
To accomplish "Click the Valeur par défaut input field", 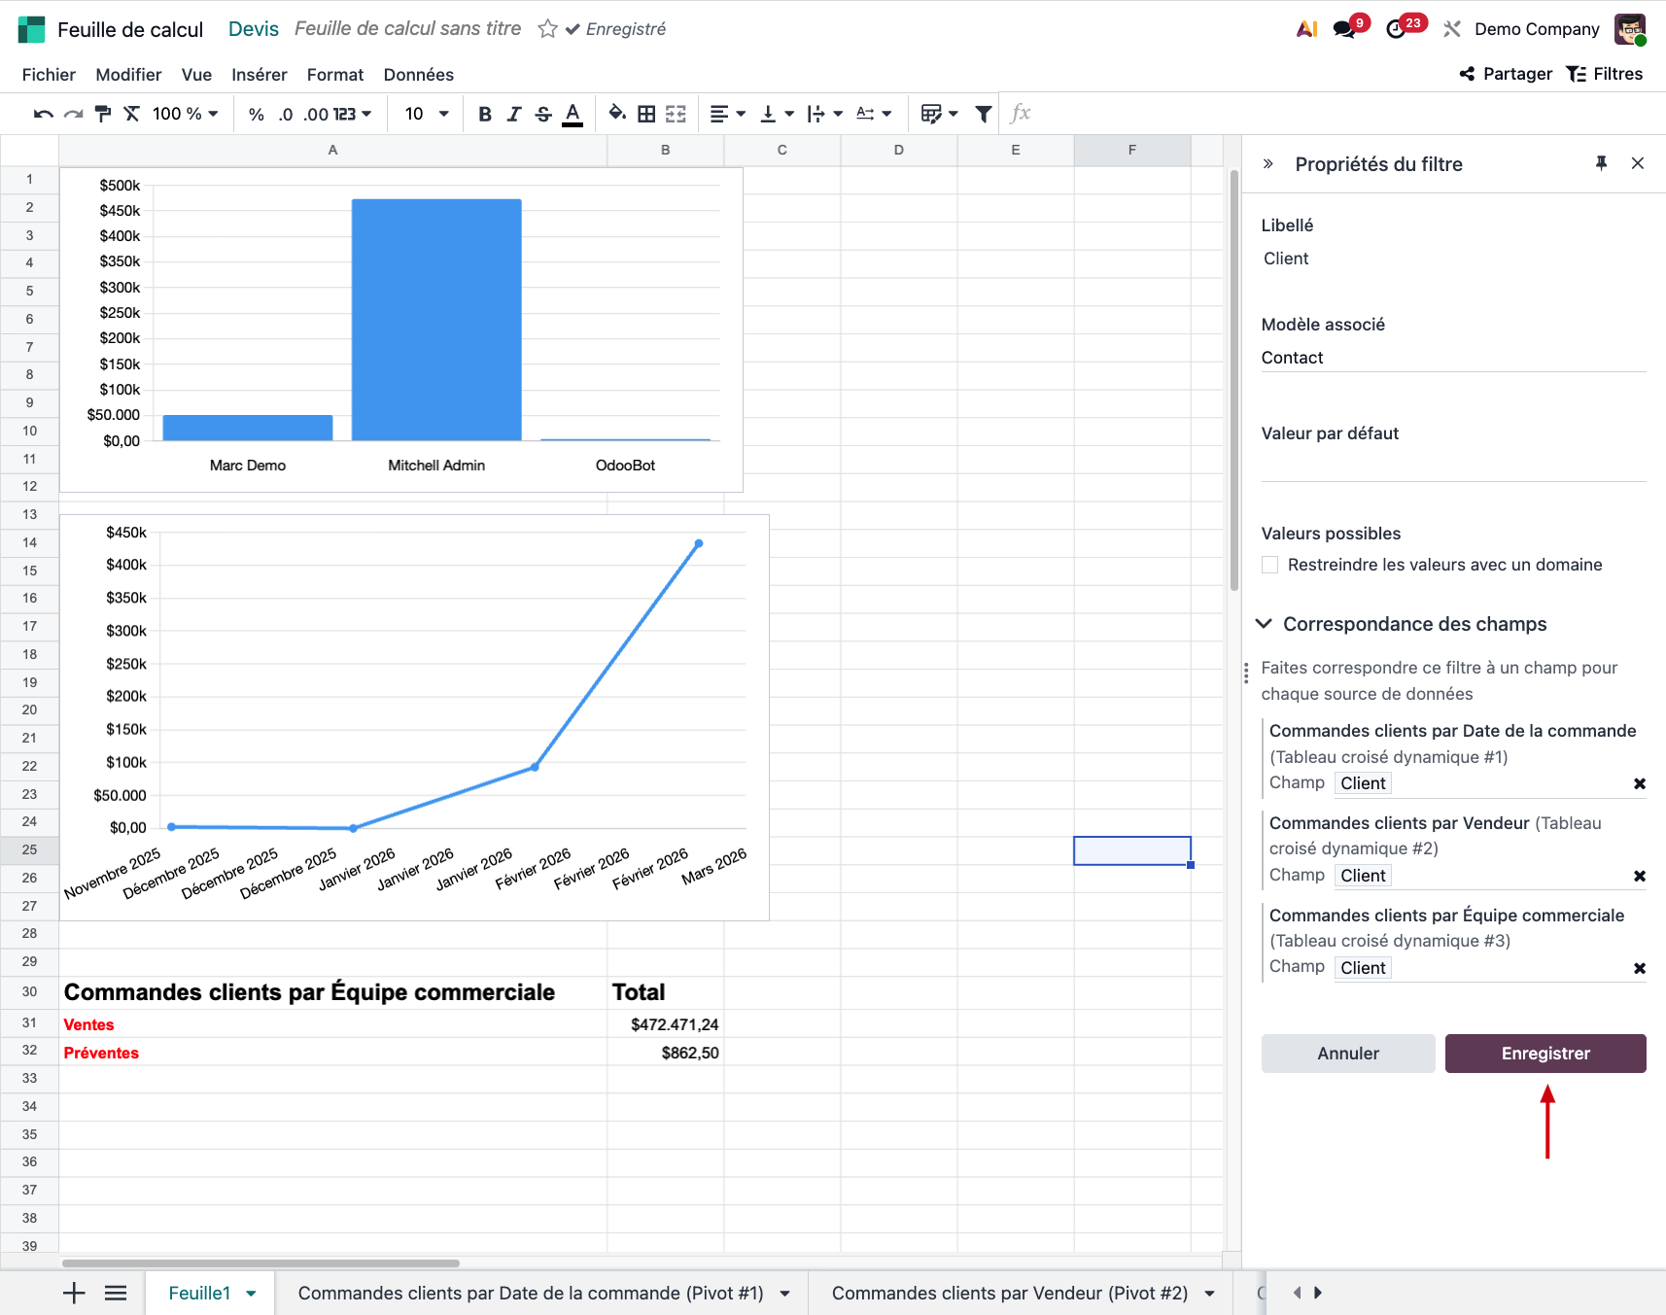I will coord(1452,466).
